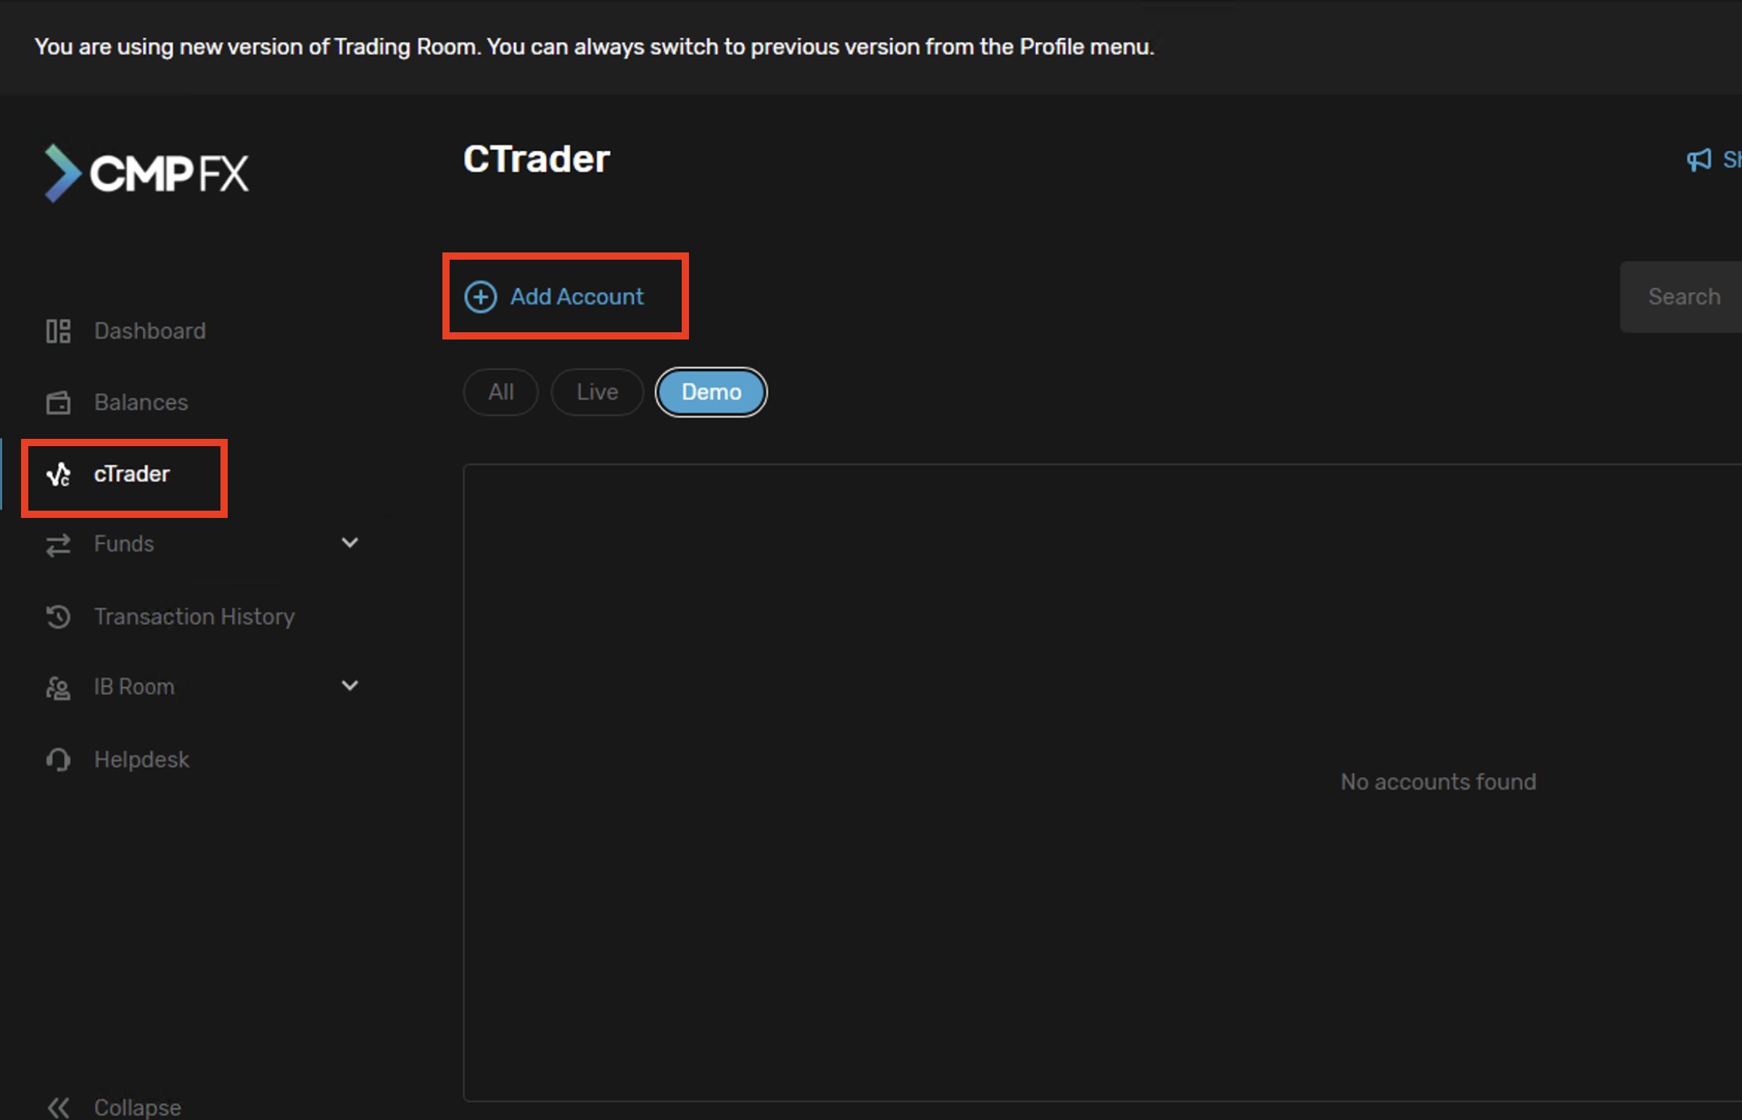Click the Transaction History clock icon

pos(58,617)
